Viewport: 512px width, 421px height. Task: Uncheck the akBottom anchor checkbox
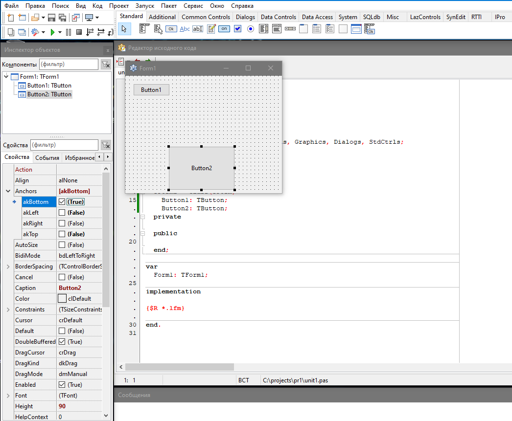coord(62,202)
